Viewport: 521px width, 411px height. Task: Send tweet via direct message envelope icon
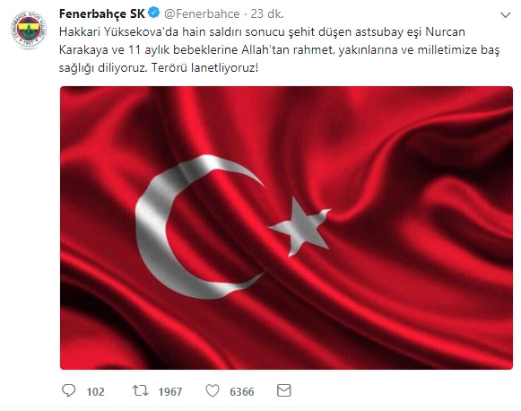point(283,390)
